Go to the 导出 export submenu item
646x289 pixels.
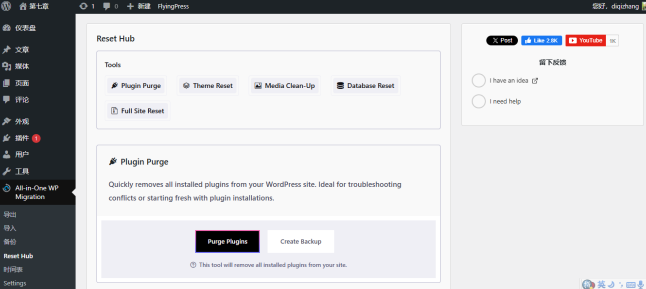tap(10, 214)
